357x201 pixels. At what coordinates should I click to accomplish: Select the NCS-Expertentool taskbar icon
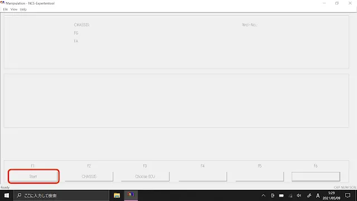[x=131, y=195]
